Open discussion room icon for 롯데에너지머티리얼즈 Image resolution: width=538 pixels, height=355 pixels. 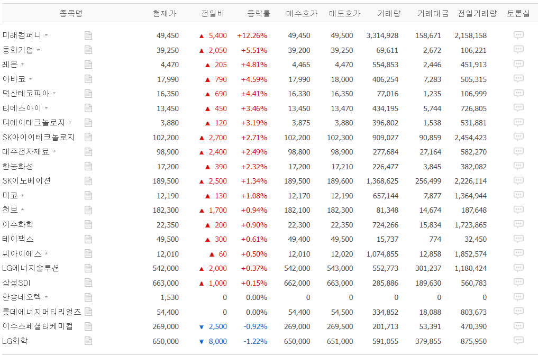(x=518, y=312)
